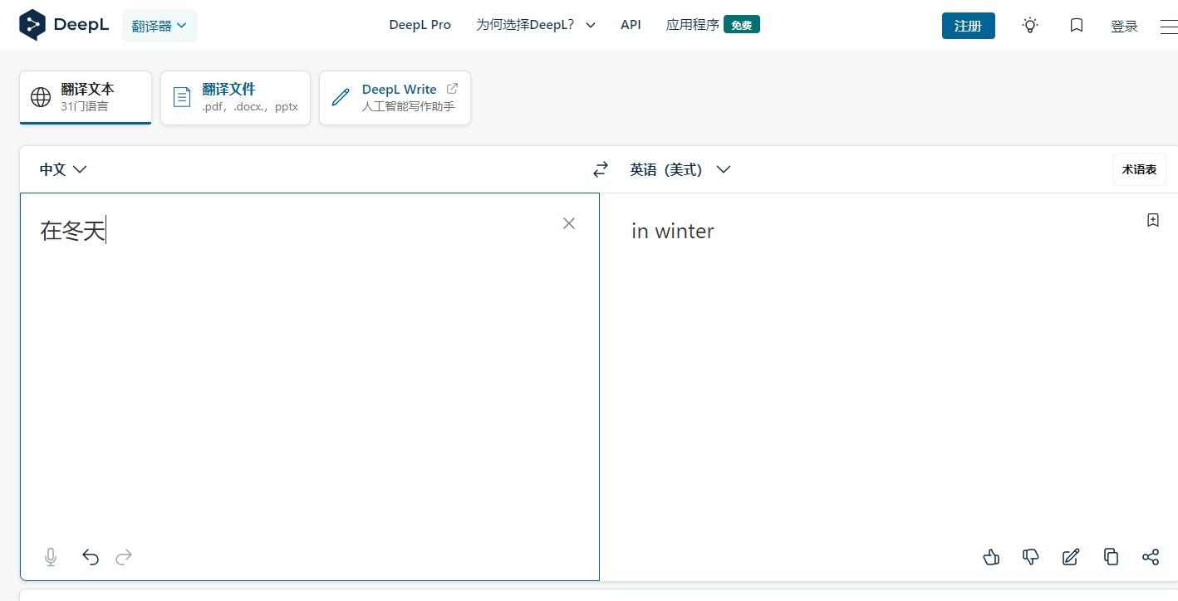1178x601 pixels.
Task: Click the translated text "in winter"
Action: coord(673,231)
